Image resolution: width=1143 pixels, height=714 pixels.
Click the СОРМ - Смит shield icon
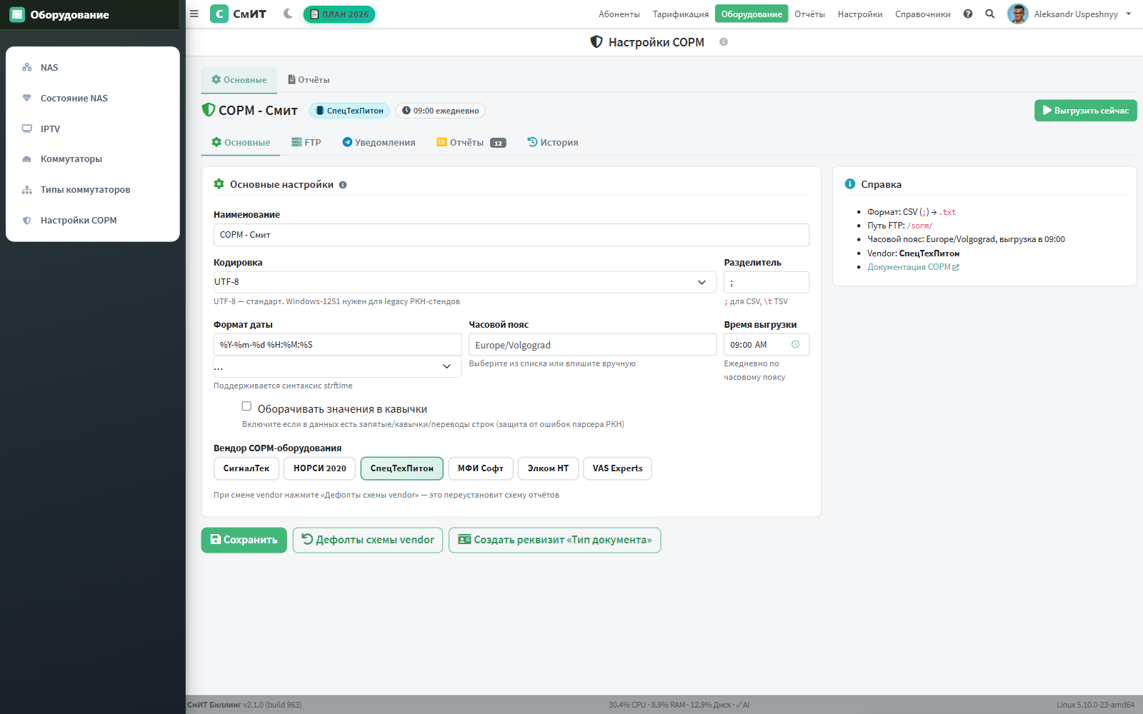coord(209,110)
